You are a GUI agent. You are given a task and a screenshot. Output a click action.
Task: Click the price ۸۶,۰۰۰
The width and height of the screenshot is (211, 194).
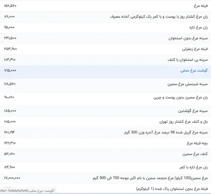point(9,16)
